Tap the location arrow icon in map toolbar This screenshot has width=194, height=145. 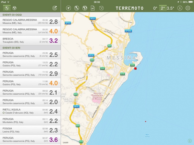click(x=68, y=8)
